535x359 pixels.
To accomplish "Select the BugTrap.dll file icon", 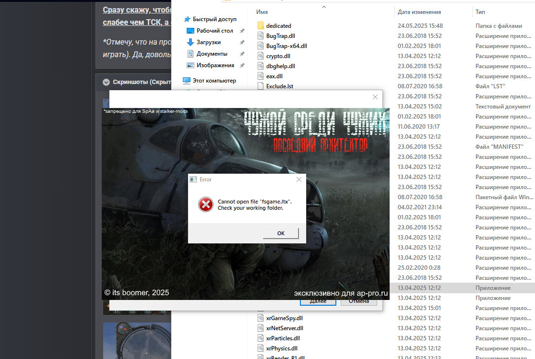I will (x=261, y=36).
